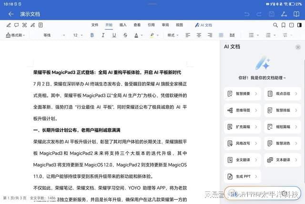The width and height of the screenshot is (305, 204).
Task: Open the bullet list style dropdown arrow
Action: coord(258,35)
